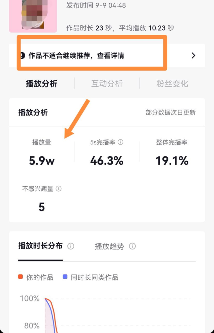Viewport: 214px width, 333px height.
Task: Tap 不感兴趣量 value 5 to expand
Action: pyautogui.click(x=42, y=206)
